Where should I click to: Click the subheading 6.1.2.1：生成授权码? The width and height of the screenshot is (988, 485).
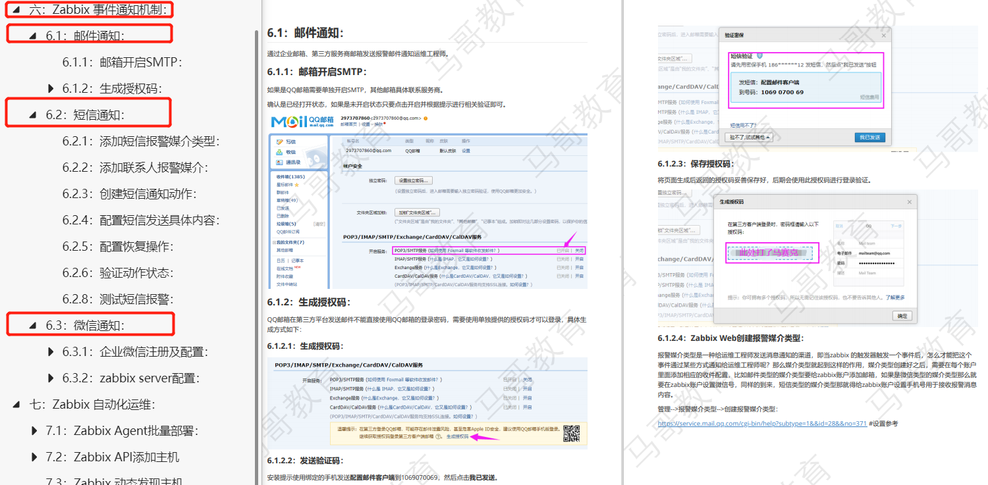(305, 345)
